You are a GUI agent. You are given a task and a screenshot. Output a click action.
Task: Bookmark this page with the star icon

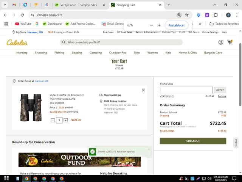[x=187, y=15]
